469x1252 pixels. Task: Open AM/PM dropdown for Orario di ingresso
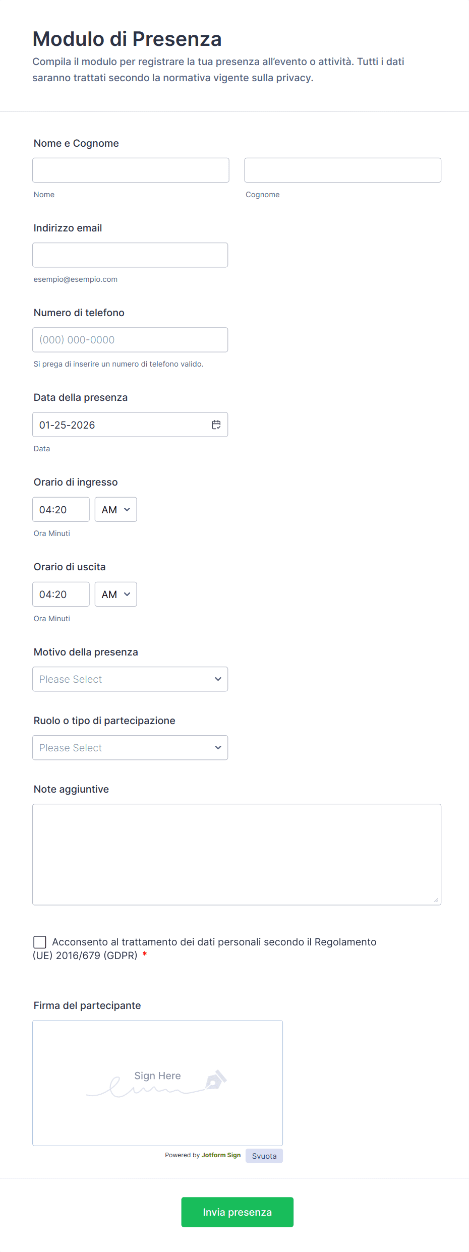click(115, 509)
